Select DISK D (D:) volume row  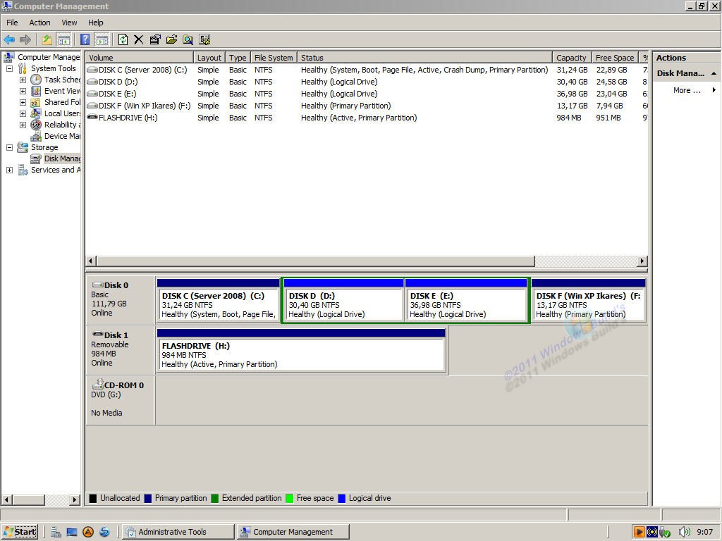click(367, 82)
